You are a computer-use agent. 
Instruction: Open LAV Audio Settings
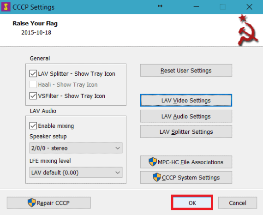(x=186, y=116)
